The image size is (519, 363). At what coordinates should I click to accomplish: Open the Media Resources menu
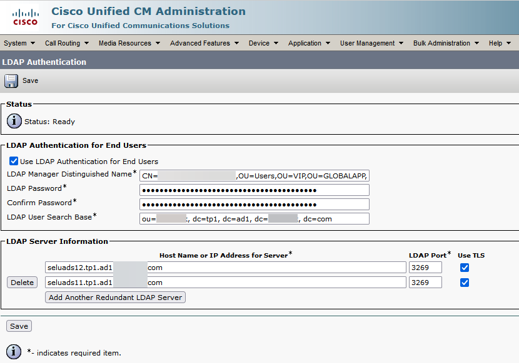129,43
